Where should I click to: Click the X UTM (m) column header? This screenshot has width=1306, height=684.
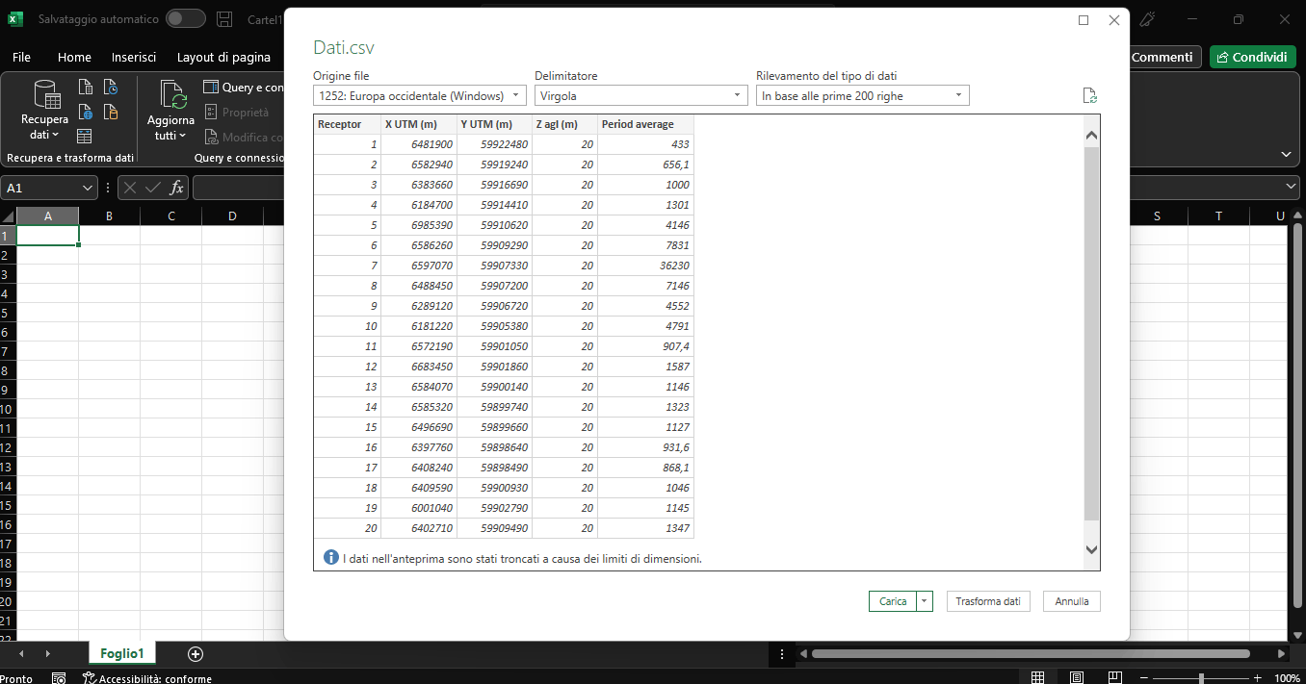coord(419,124)
